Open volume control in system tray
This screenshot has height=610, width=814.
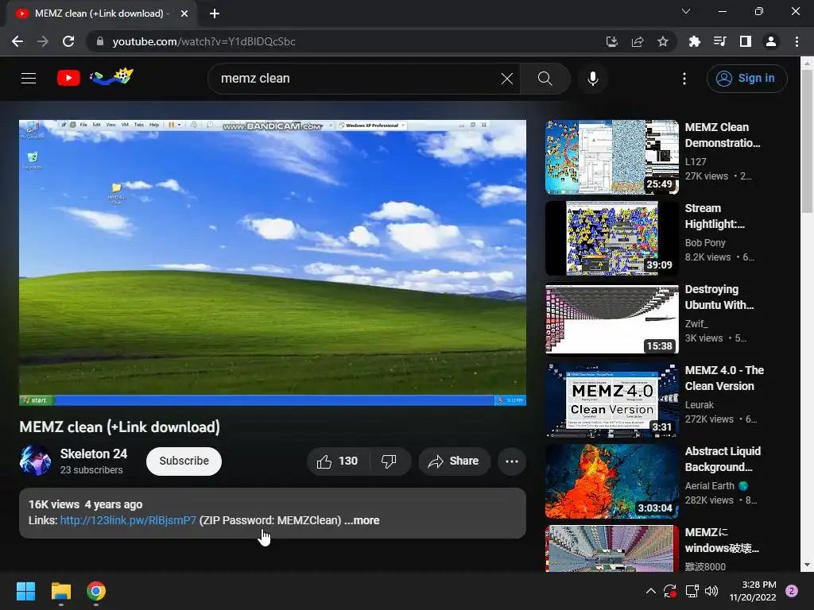711,591
